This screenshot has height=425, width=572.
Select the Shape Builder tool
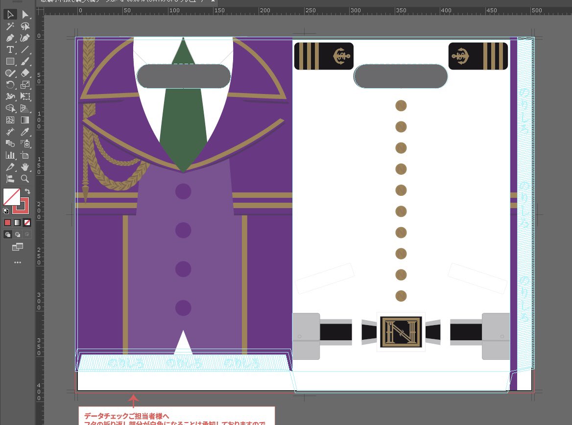(x=10, y=108)
